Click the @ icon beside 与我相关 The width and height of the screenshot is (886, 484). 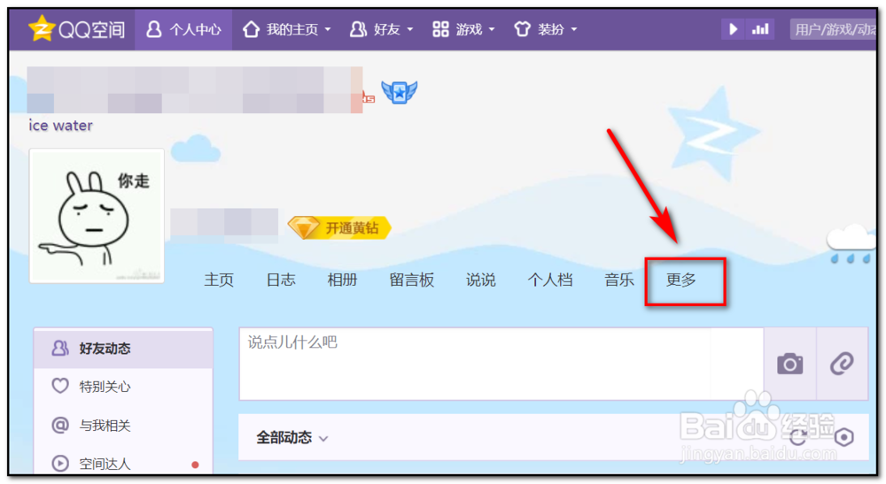pos(60,425)
